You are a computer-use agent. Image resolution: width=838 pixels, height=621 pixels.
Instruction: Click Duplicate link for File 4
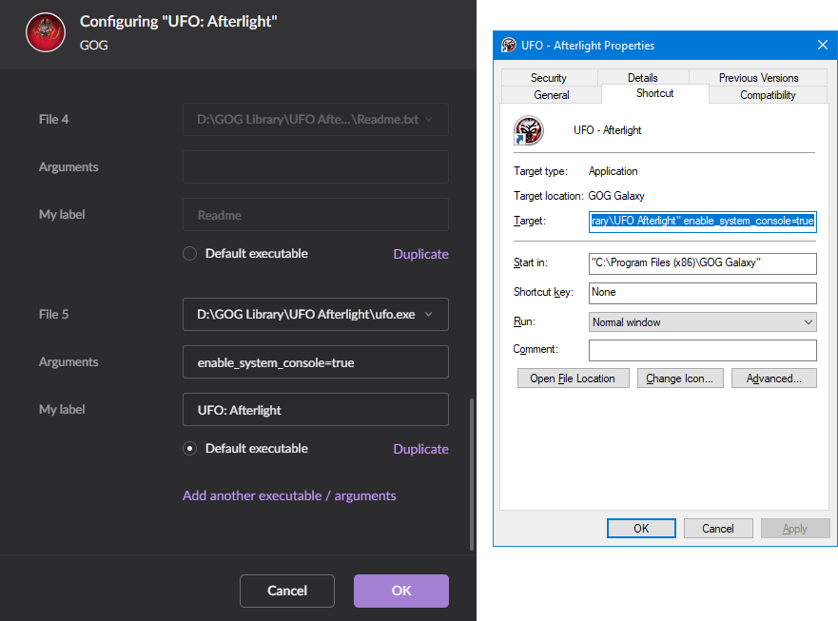(x=420, y=254)
